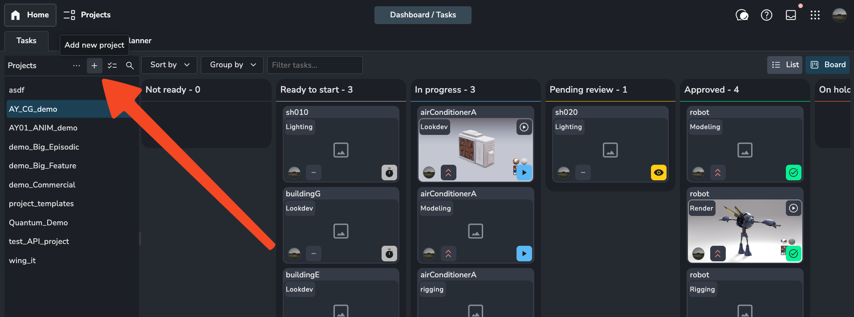This screenshot has height=317, width=854.
Task: Click the timer status icon on sh010 card
Action: coord(389,172)
